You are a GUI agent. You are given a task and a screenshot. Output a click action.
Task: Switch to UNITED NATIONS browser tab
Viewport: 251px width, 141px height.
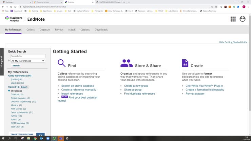coord(110,2)
